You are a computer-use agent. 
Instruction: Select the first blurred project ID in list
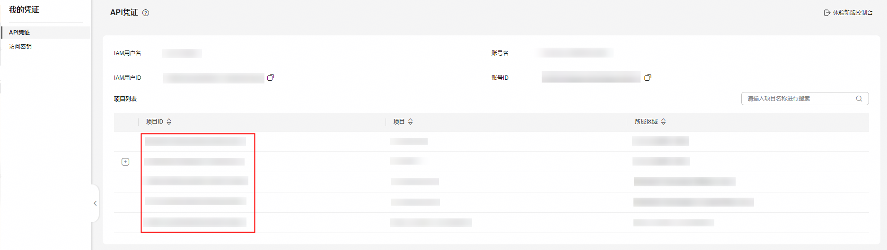(x=195, y=142)
